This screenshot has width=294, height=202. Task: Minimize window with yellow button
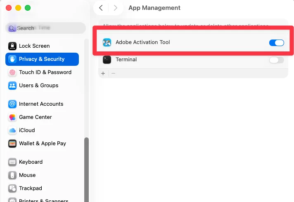click(18, 8)
